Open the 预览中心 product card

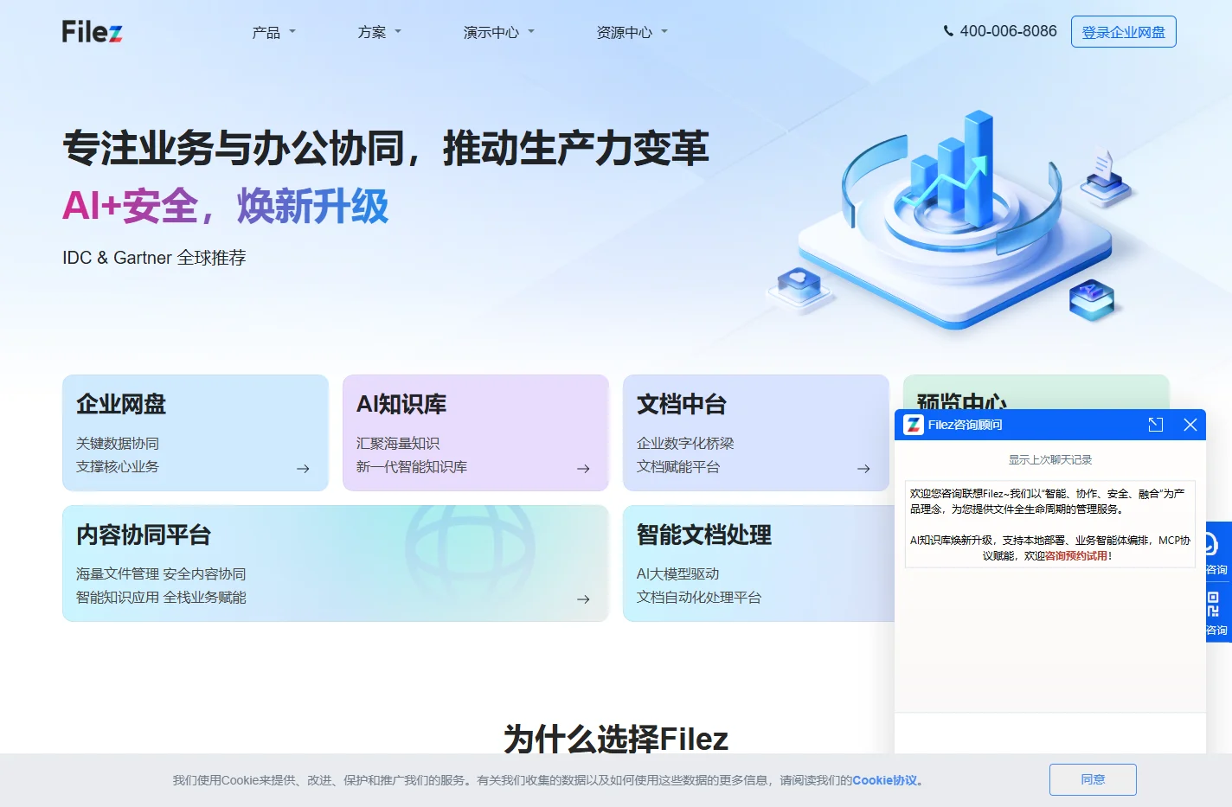coord(1036,392)
